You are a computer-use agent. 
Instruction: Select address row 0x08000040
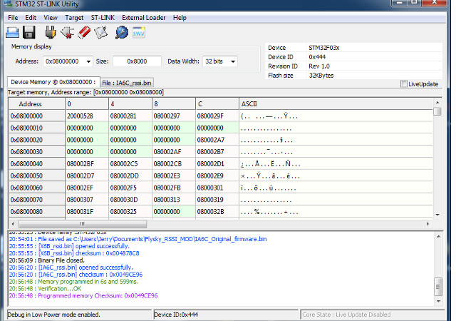pos(36,163)
